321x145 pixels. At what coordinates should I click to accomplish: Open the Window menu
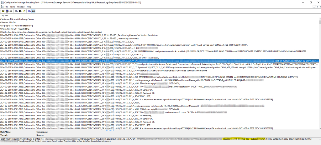coord(20,7)
